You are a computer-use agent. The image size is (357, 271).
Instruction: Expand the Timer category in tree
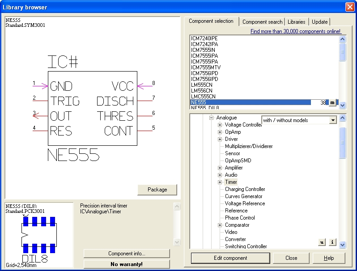click(x=220, y=182)
